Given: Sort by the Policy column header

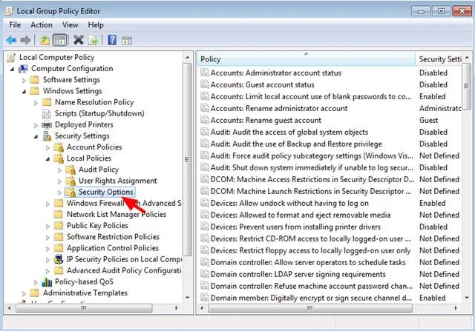Looking at the screenshot, I should tap(306, 59).
